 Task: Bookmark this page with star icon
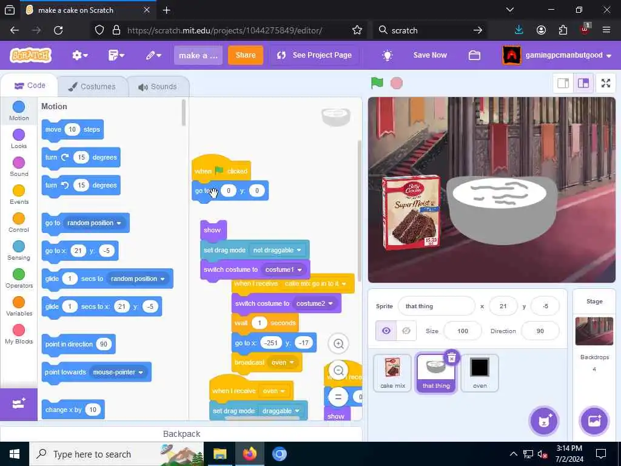pyautogui.click(x=357, y=30)
